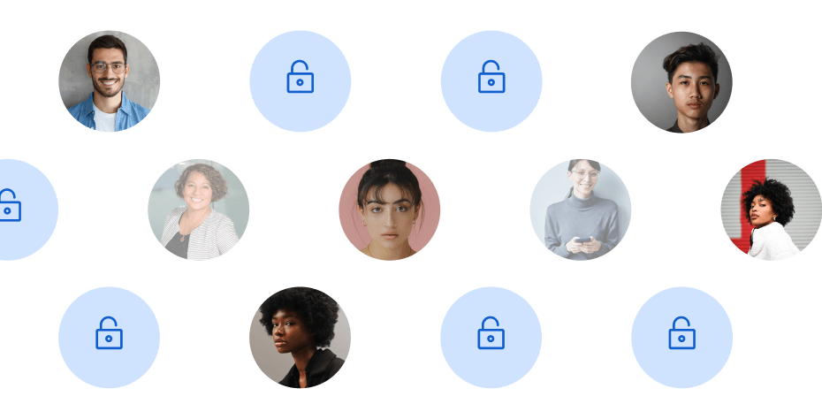Click the white fluffy jacket of the afro-haired woman
Screen dimensions: 822x419
tap(773, 242)
